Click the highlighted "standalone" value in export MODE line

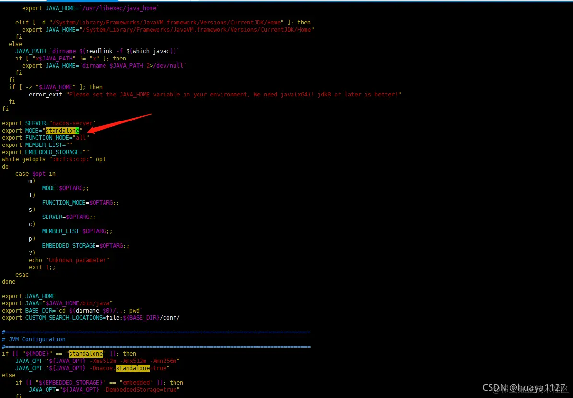point(62,131)
